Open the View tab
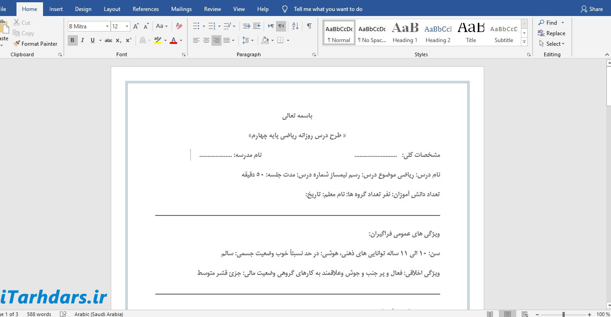611x317 pixels. tap(239, 9)
